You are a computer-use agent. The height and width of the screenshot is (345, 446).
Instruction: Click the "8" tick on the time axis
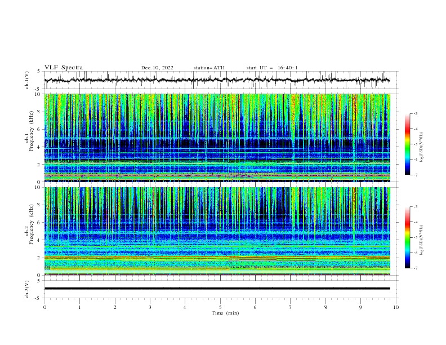[325, 307]
